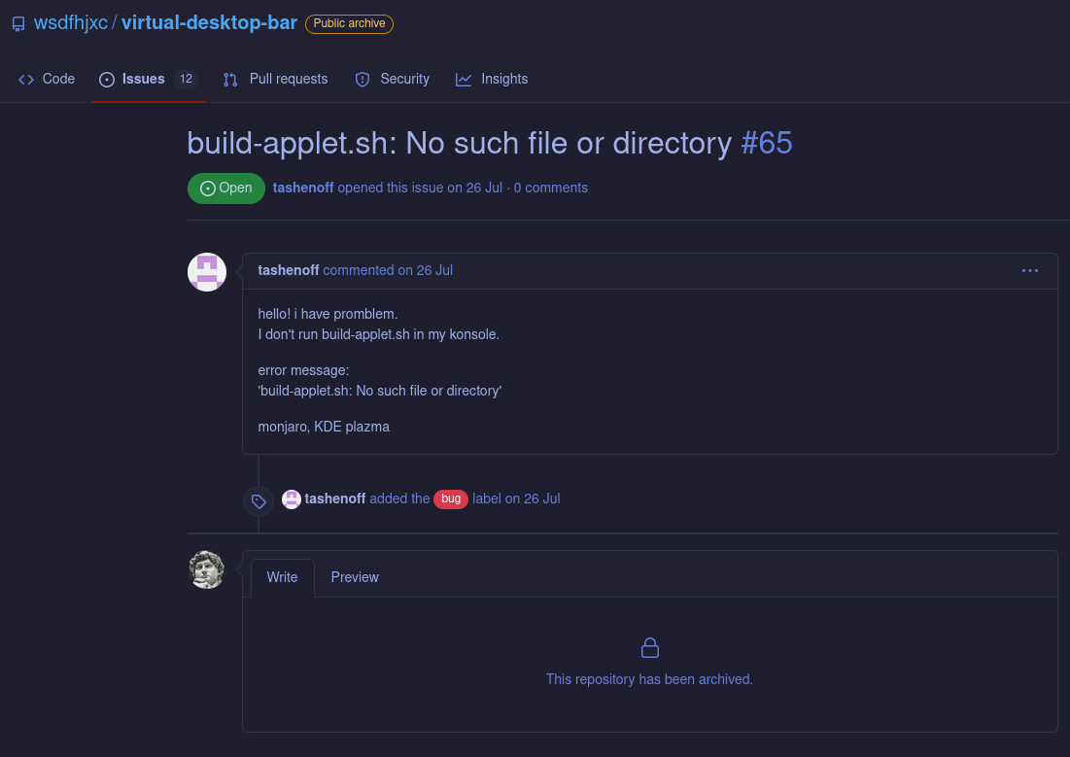The height and width of the screenshot is (757, 1070).
Task: Click your statue avatar by the comment box
Action: (207, 570)
